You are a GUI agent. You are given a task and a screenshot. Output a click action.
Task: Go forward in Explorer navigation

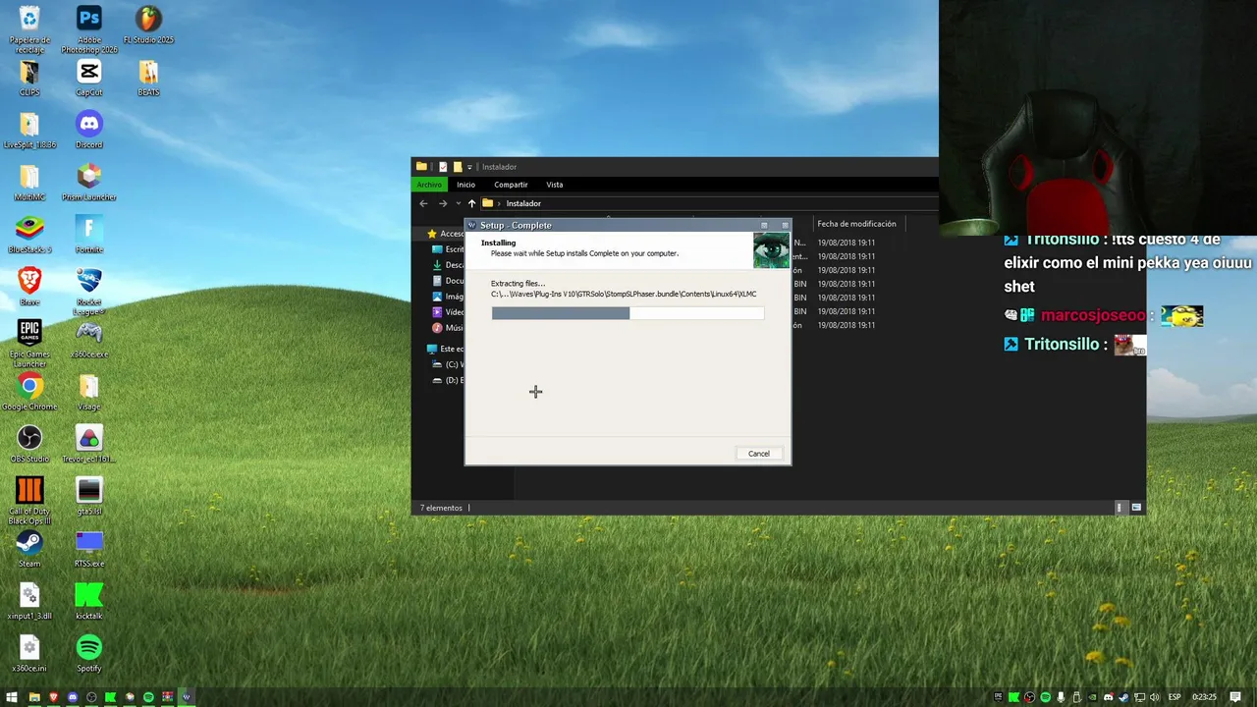pos(442,203)
